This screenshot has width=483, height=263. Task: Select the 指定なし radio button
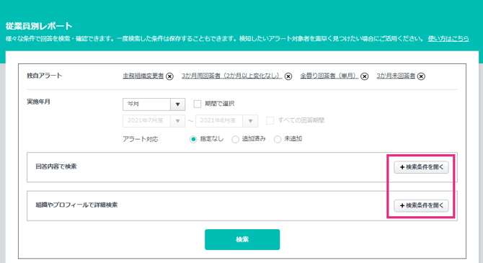point(193,139)
